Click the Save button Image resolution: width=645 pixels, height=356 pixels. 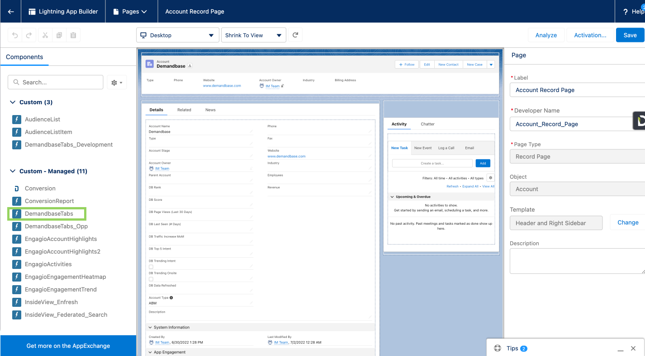point(630,35)
